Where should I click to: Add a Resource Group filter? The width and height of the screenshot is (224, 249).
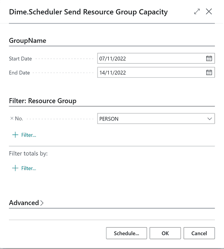click(x=24, y=135)
